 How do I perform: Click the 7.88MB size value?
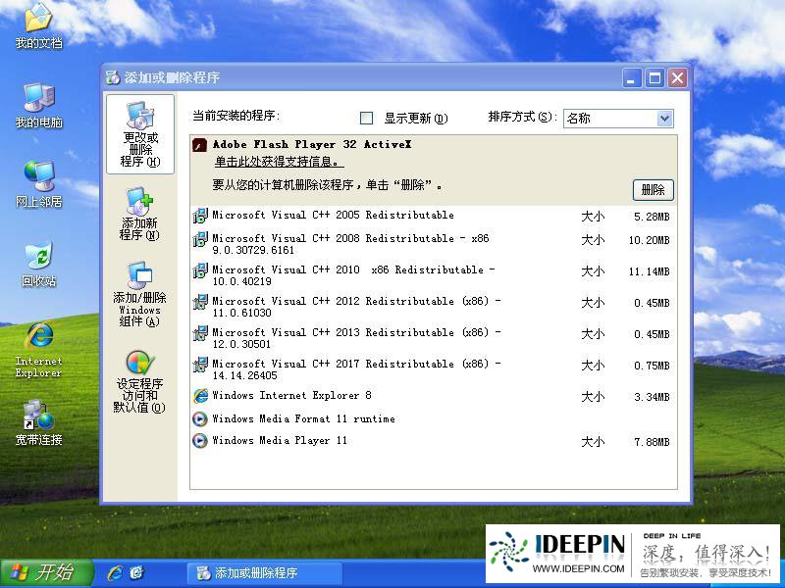(652, 442)
